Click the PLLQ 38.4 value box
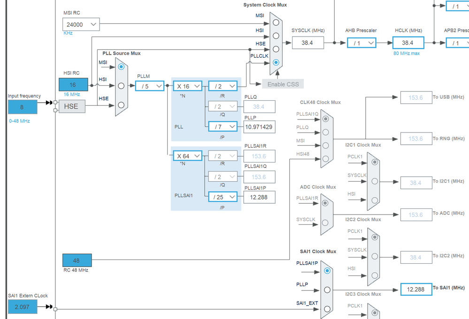This screenshot has height=319, width=469. coord(259,106)
